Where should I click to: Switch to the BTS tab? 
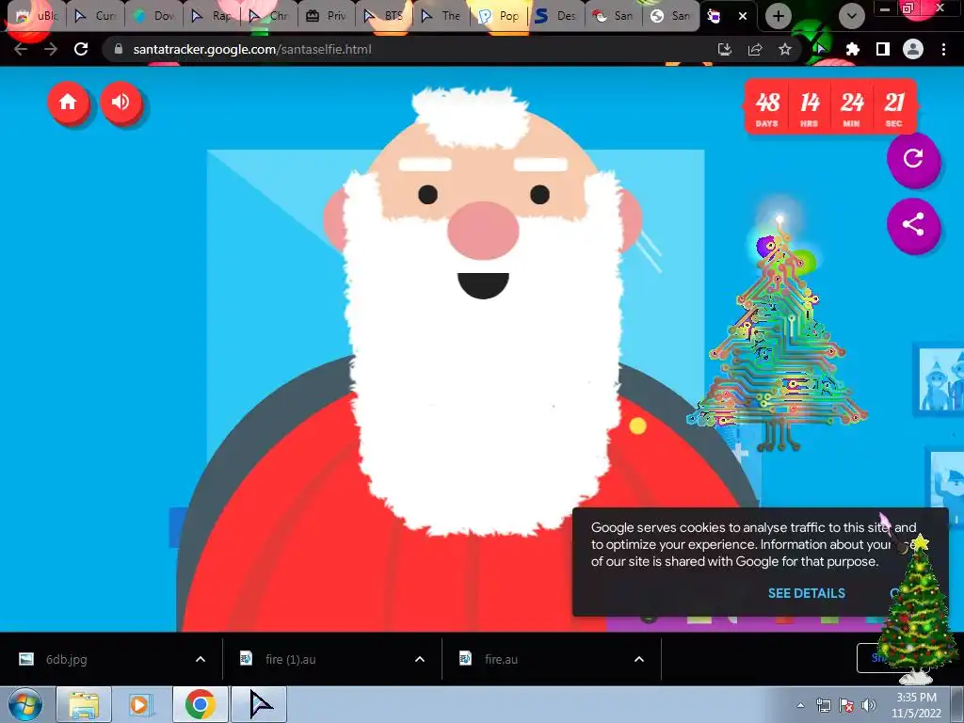[384, 16]
